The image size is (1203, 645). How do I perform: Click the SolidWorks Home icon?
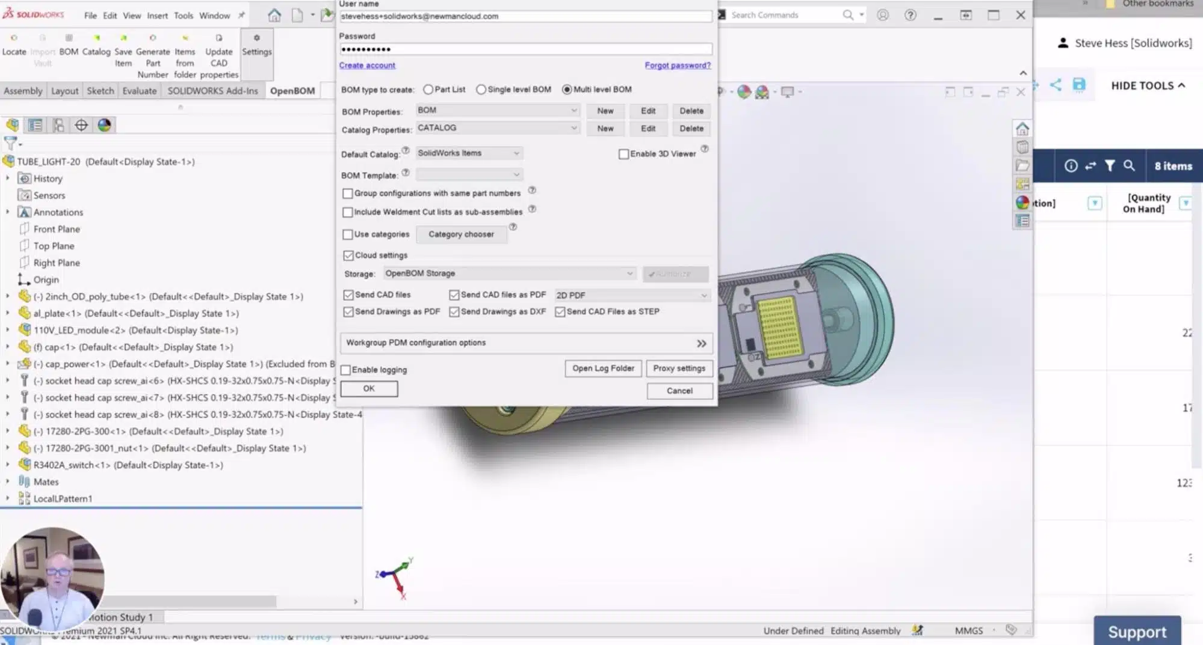(x=274, y=15)
